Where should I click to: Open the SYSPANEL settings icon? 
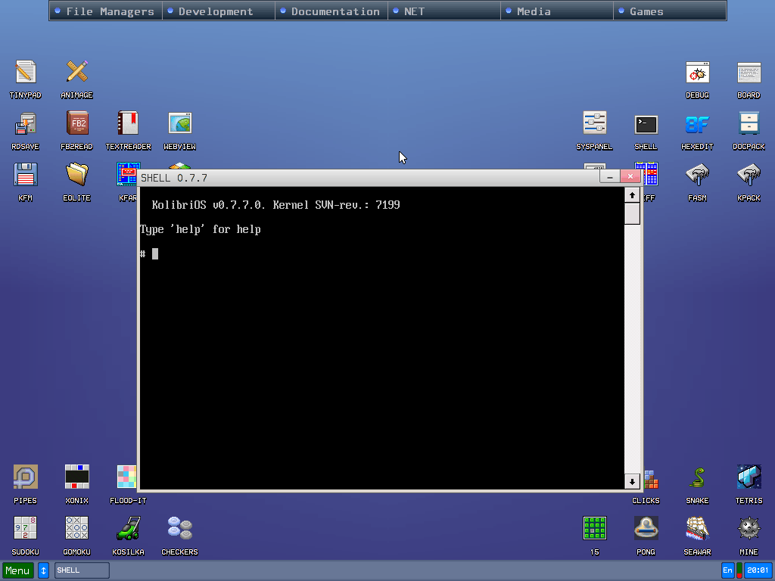594,123
